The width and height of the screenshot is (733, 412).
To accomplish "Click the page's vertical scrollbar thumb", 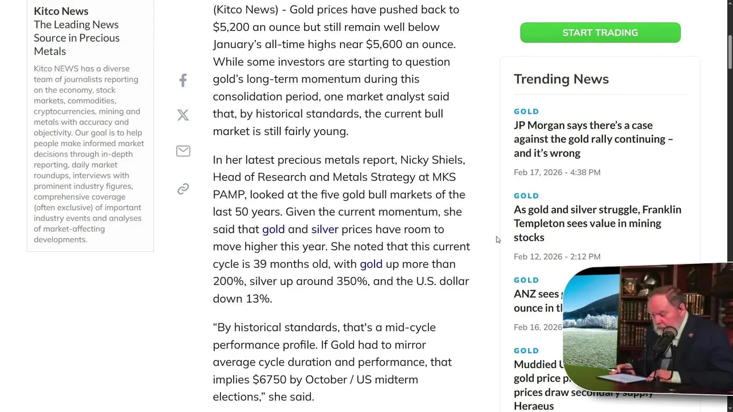I will [730, 50].
